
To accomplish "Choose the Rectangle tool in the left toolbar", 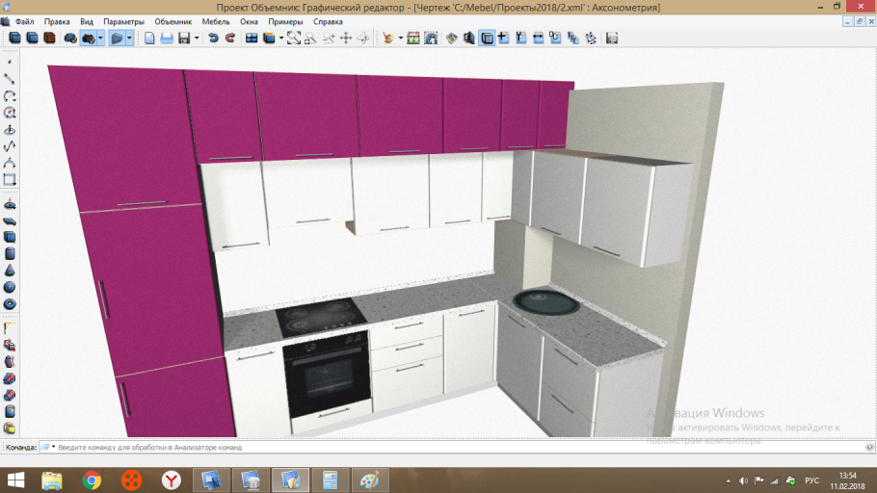I will coord(10,179).
